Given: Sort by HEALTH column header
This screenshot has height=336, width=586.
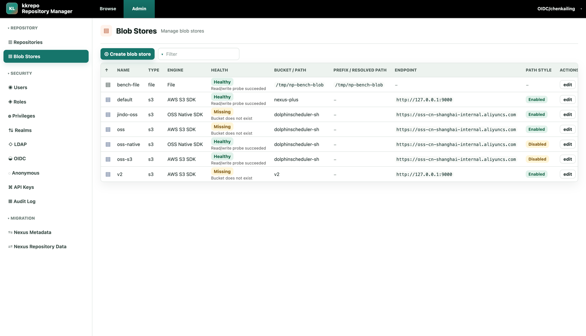Looking at the screenshot, I should (x=220, y=70).
